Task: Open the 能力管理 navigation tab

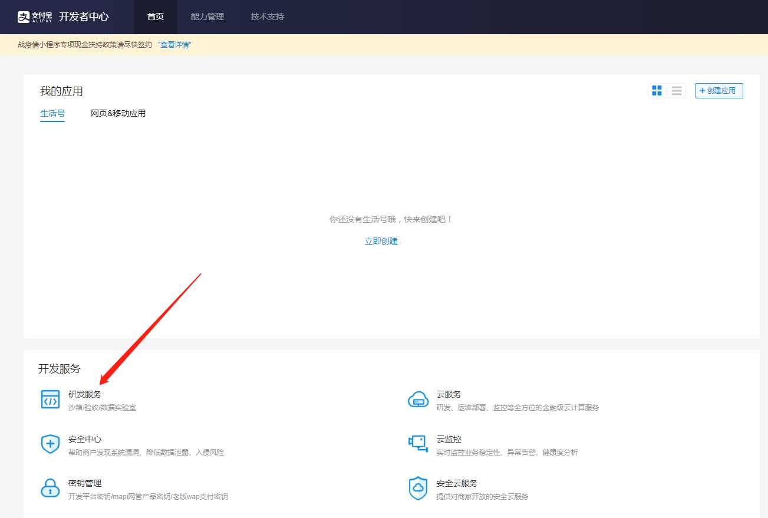Action: (207, 17)
